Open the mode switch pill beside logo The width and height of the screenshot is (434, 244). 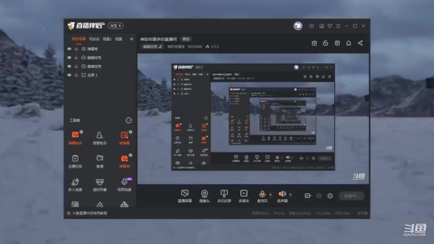pos(116,25)
